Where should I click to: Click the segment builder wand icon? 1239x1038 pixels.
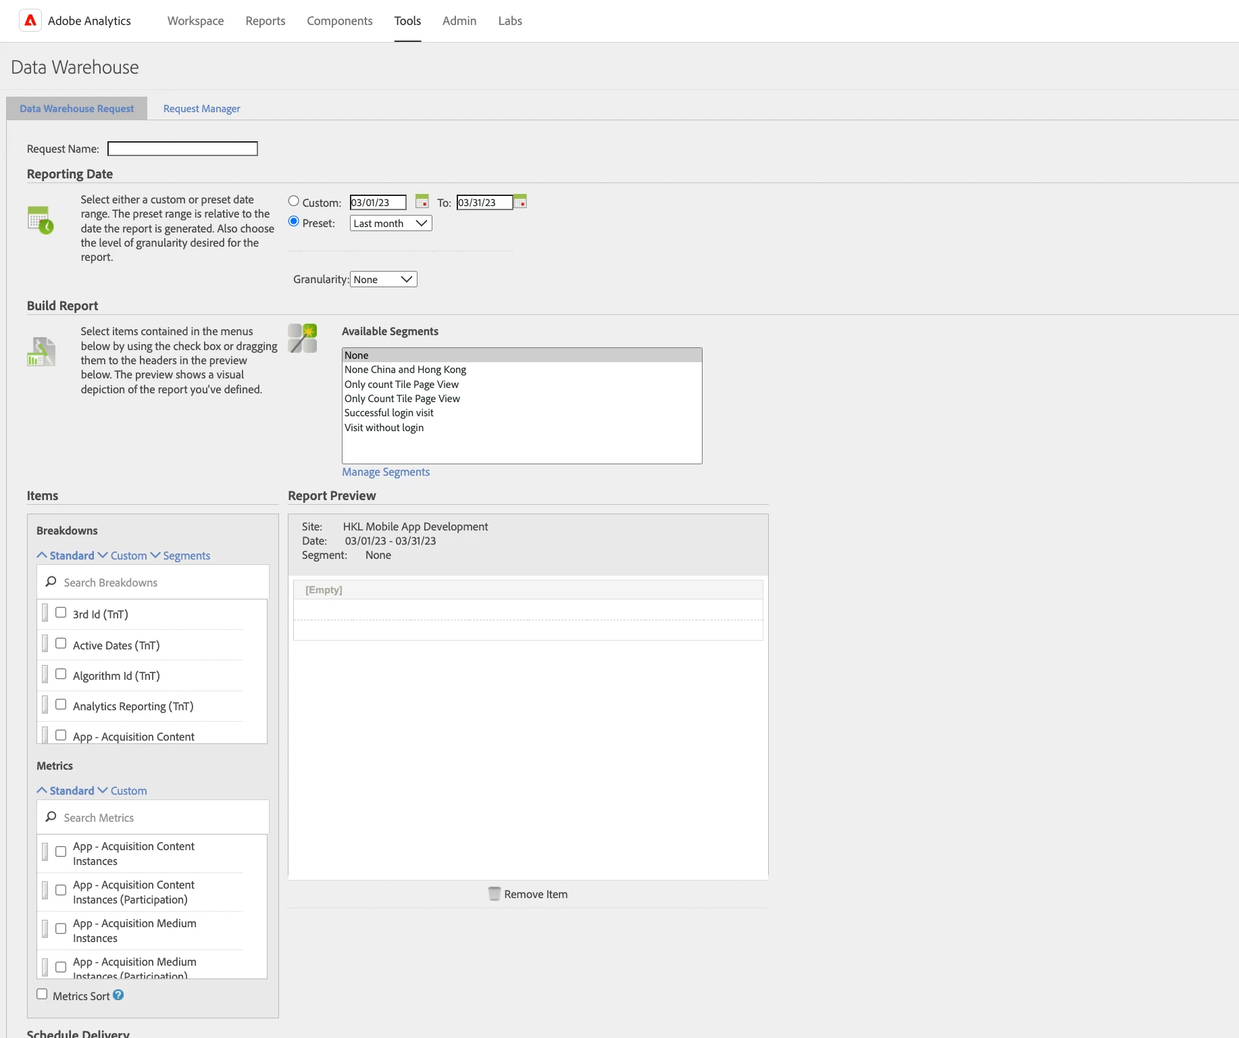tap(303, 338)
